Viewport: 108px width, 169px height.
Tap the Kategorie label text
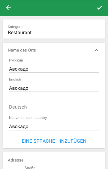coord(16,27)
